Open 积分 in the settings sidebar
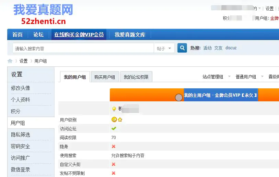 [x=16, y=111]
